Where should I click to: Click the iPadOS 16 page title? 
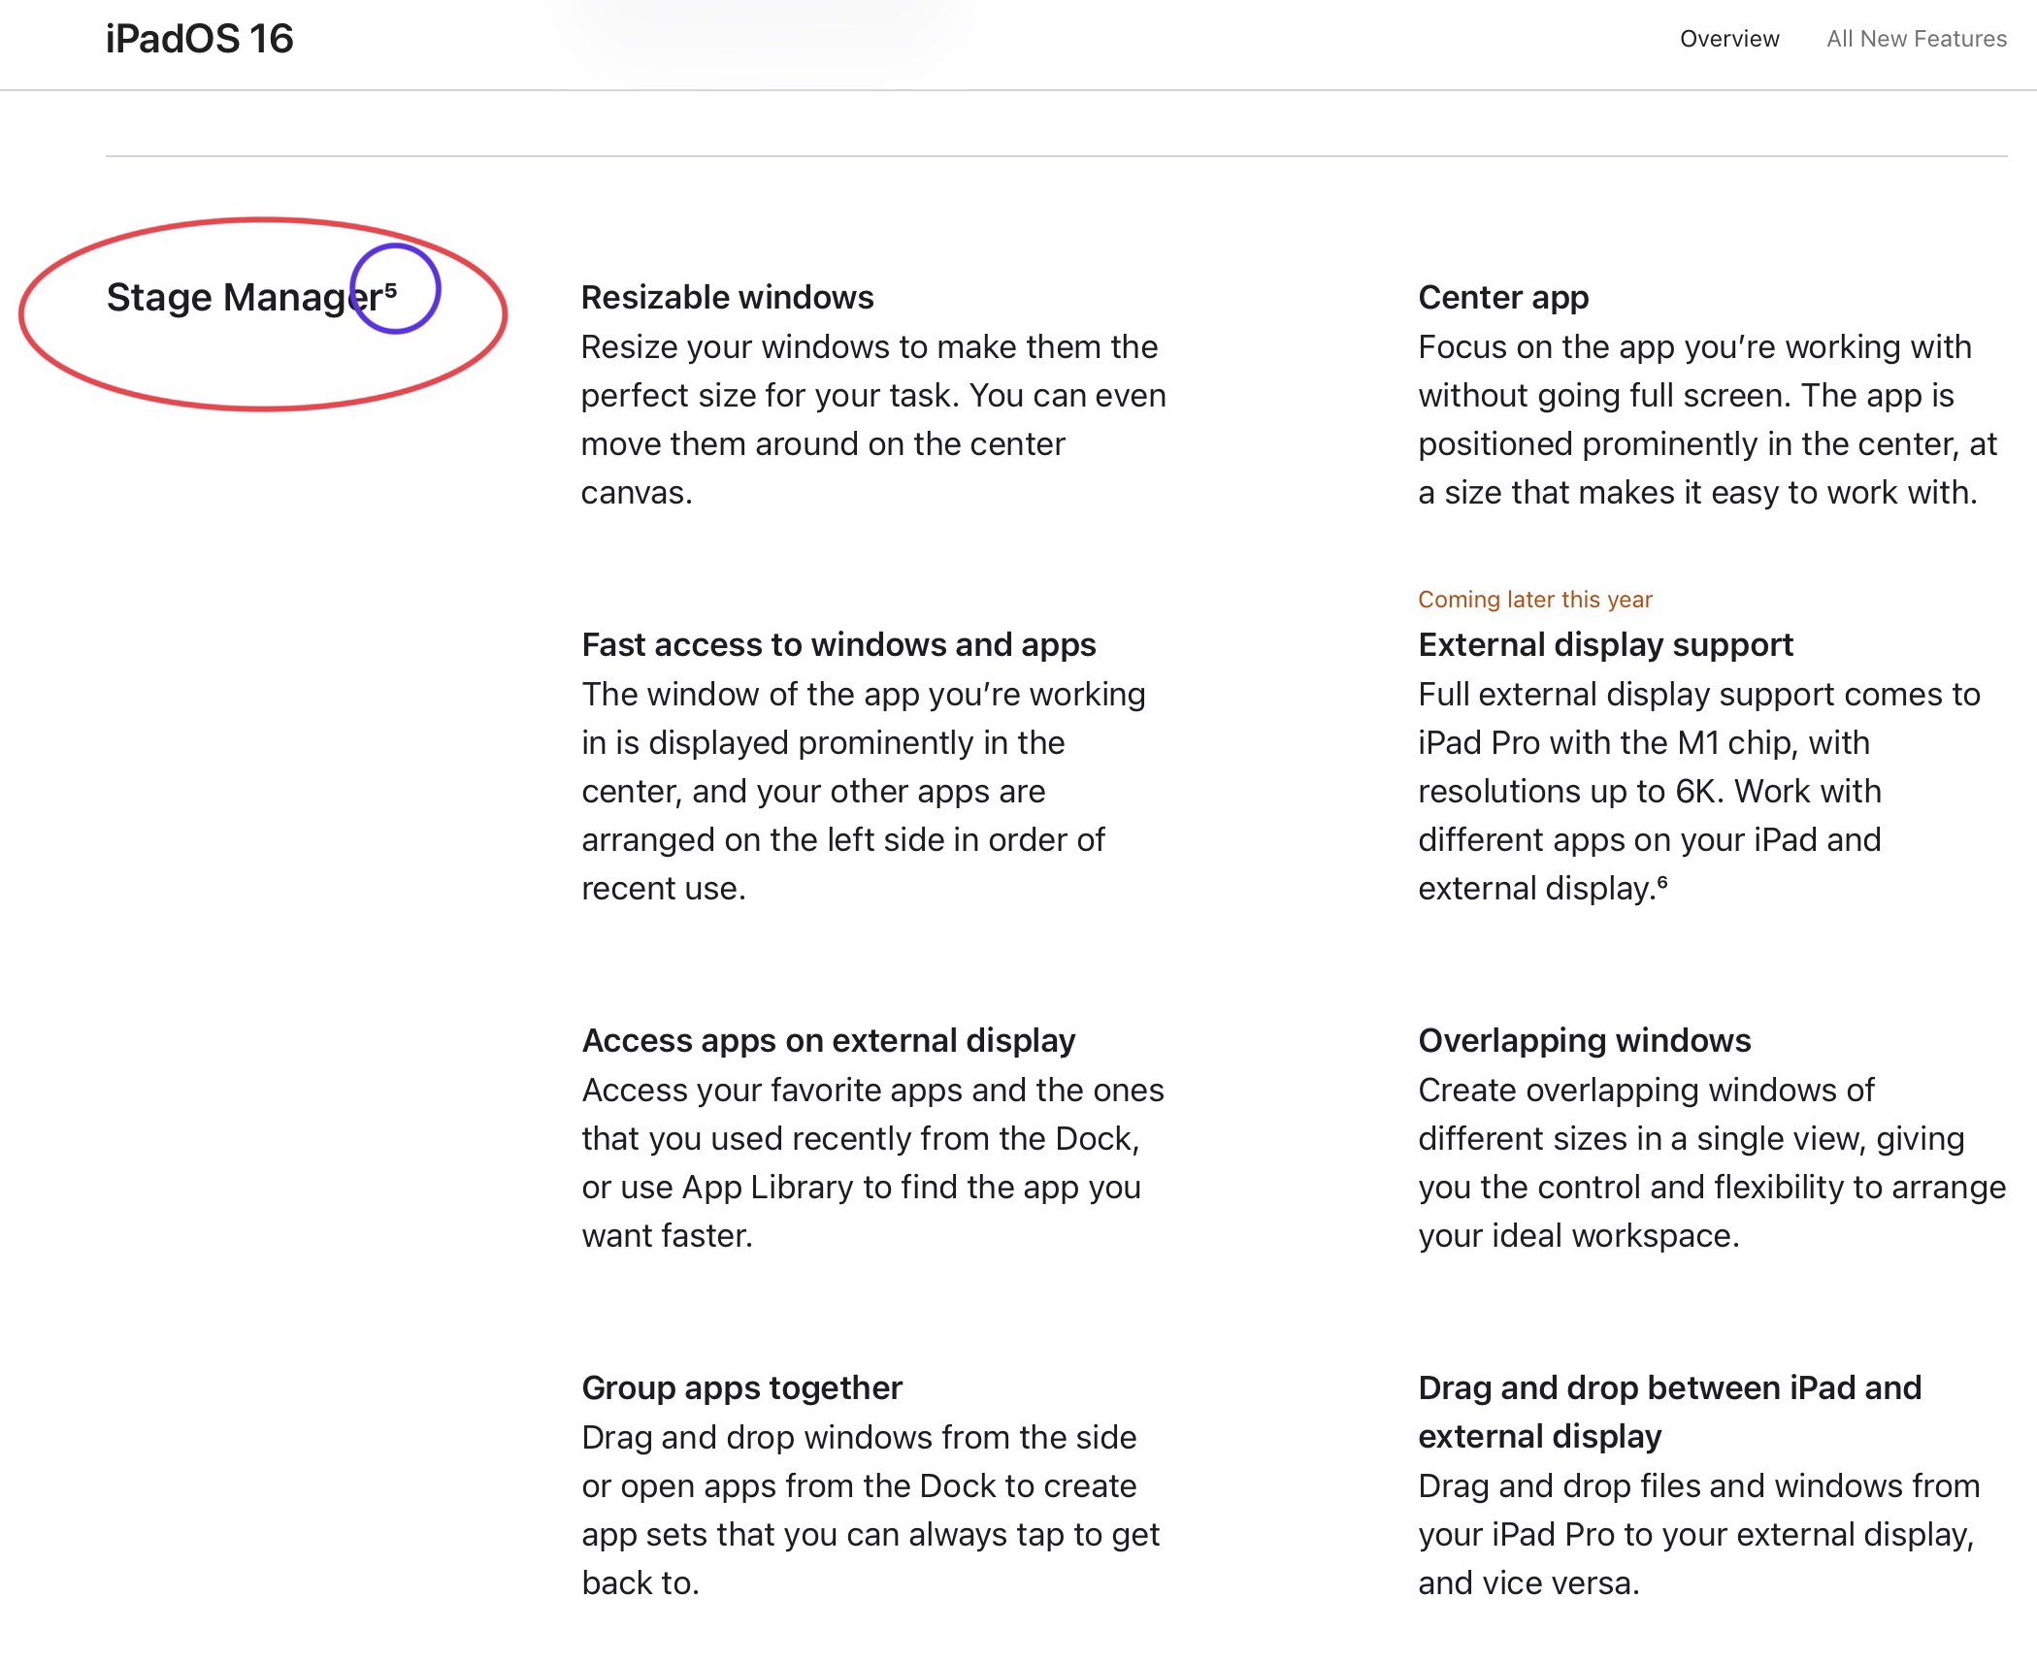(199, 39)
